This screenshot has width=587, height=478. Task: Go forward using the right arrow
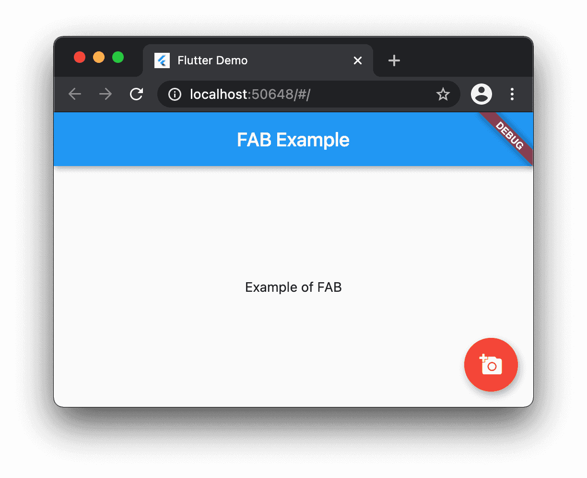tap(106, 94)
